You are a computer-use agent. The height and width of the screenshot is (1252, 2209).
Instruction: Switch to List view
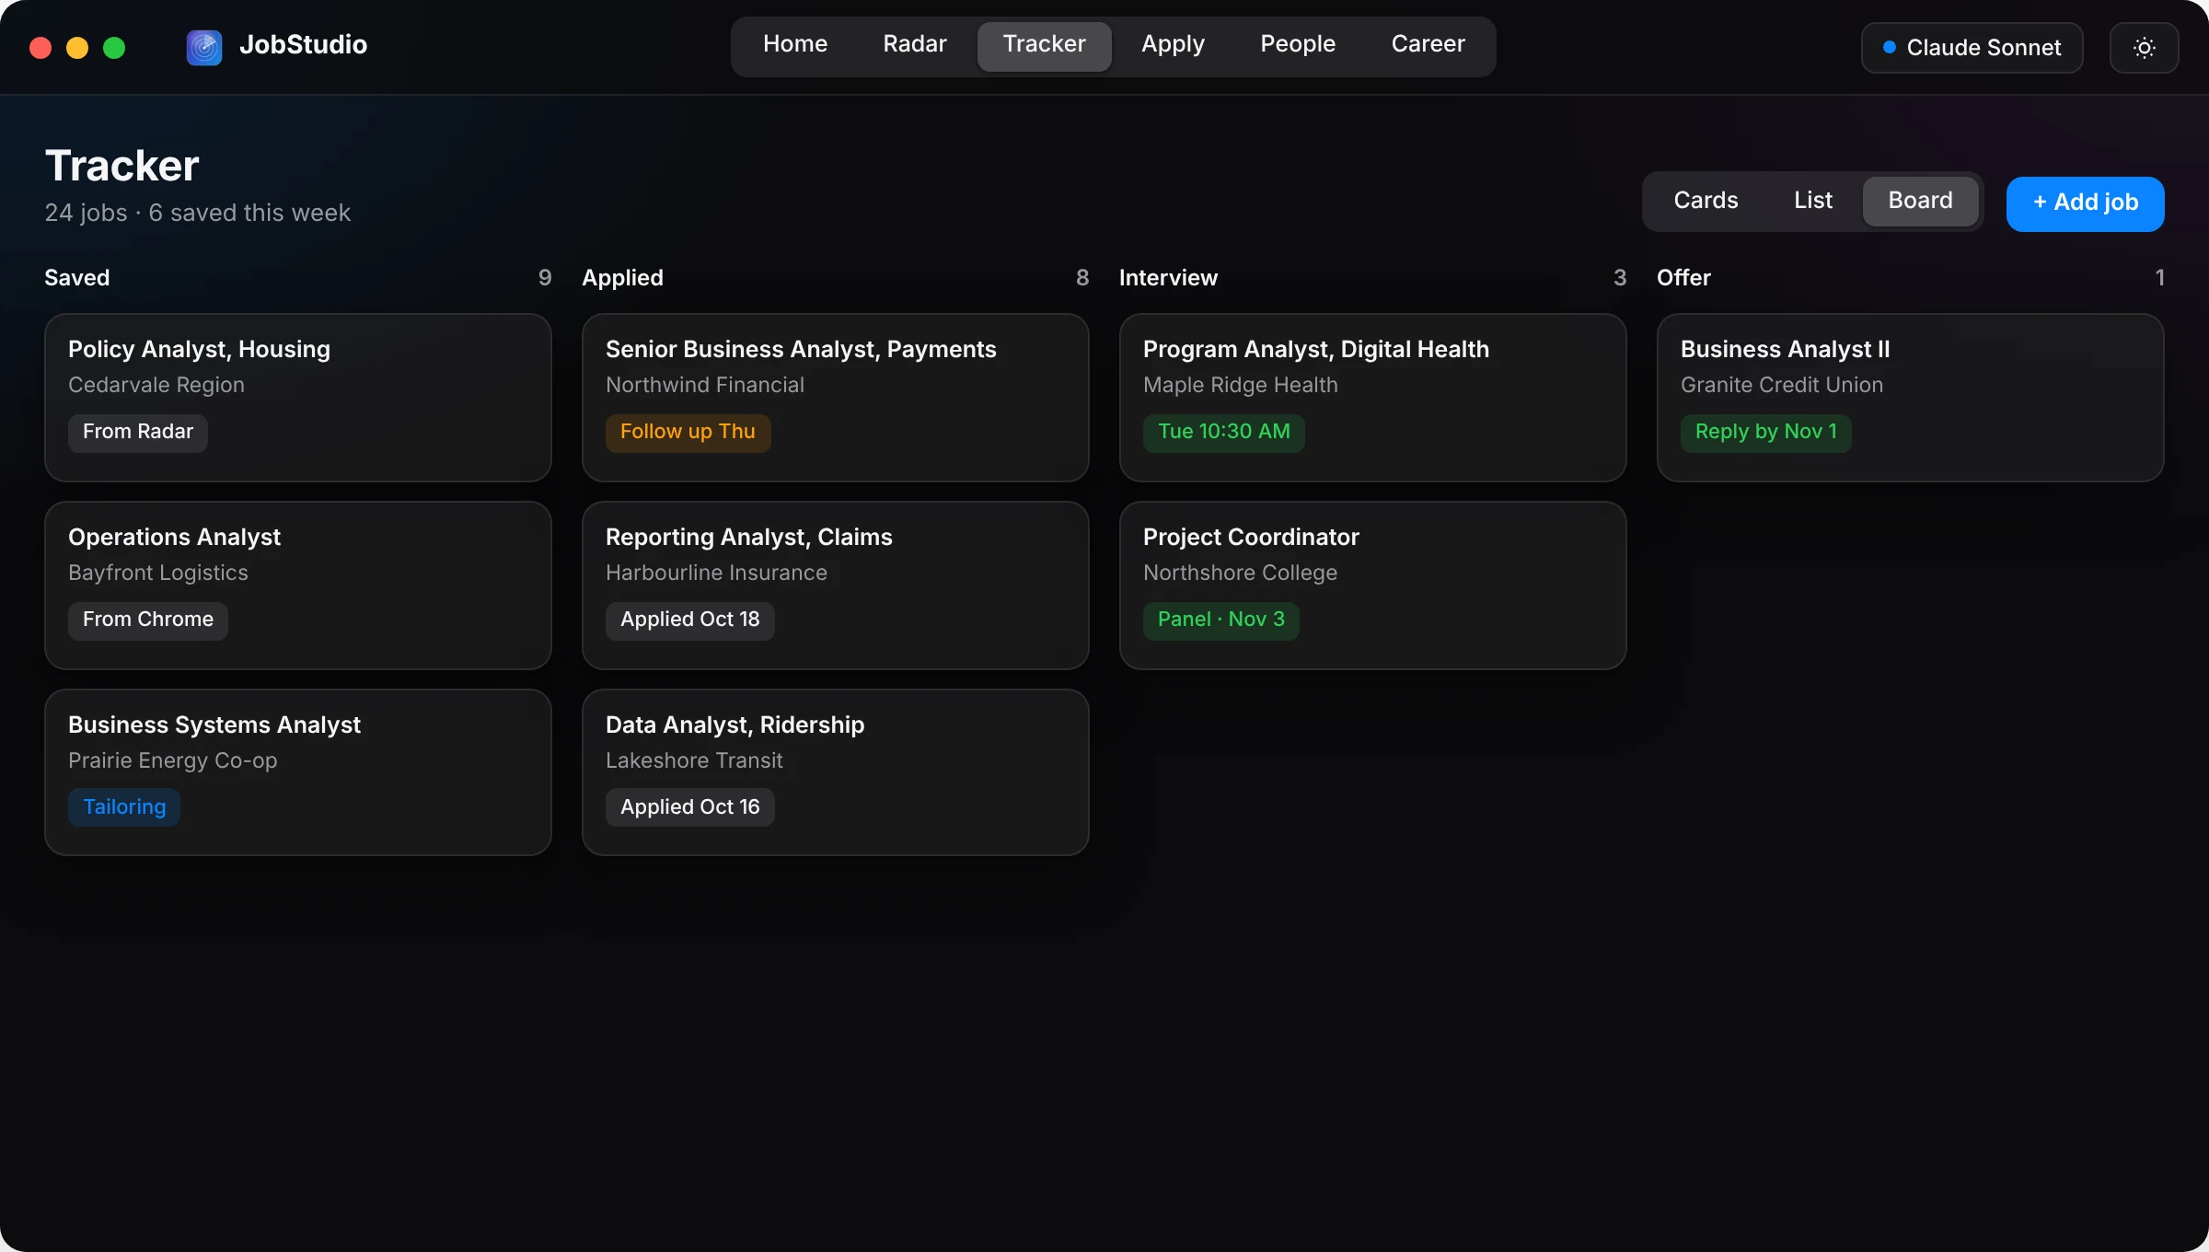point(1812,201)
